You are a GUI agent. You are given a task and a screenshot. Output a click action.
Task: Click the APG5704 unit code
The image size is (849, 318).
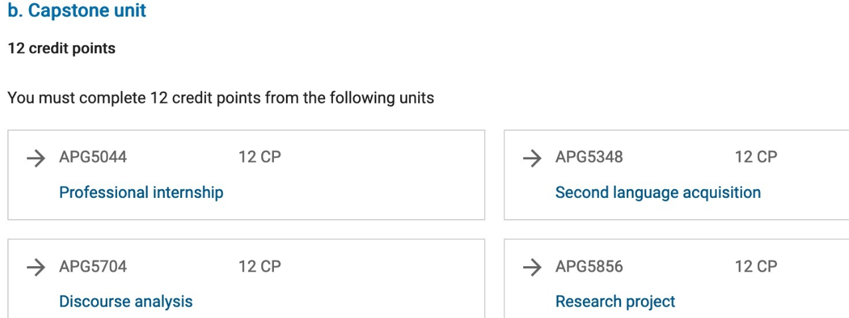tap(93, 267)
